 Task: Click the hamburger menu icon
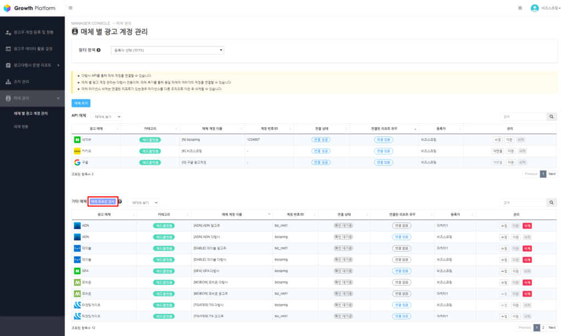click(71, 8)
